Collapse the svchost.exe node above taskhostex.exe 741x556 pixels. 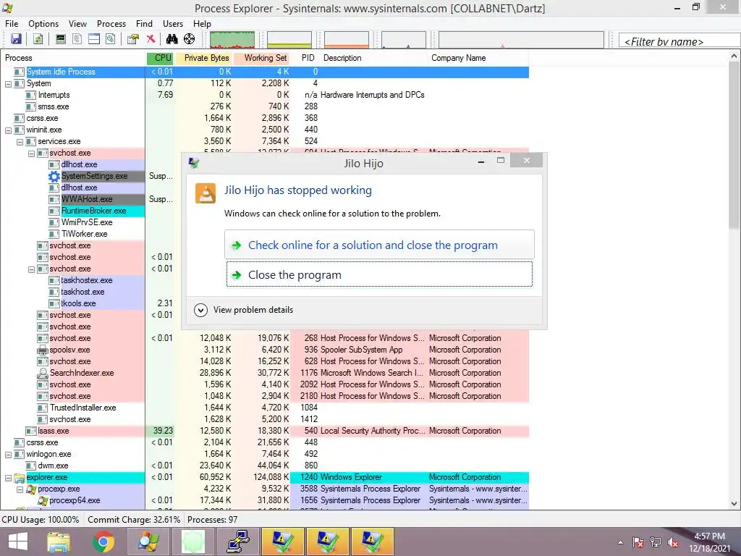[x=31, y=269]
